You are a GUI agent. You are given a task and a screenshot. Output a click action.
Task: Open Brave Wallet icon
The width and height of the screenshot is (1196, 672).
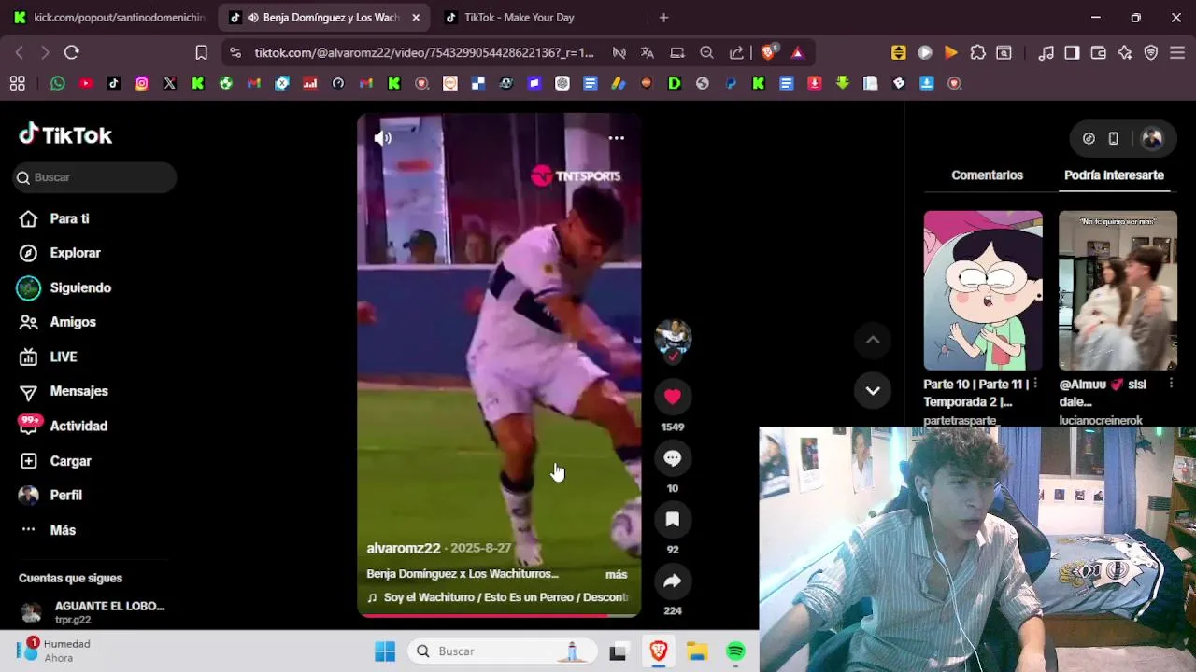pos(1098,52)
